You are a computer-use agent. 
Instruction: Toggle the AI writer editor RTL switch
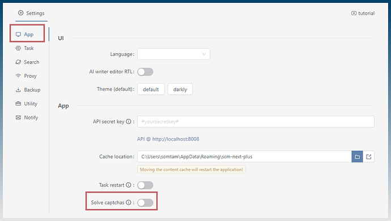145,72
